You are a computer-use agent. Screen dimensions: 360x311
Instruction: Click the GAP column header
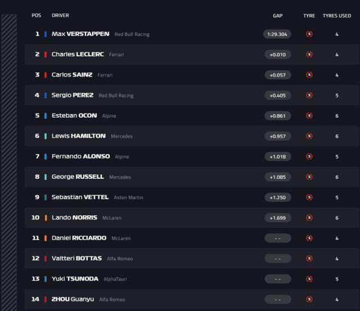click(277, 16)
